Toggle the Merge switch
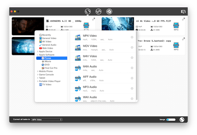 pos(171,120)
